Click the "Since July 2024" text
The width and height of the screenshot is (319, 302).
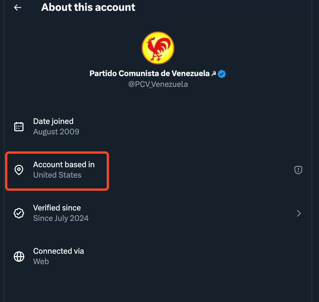(x=61, y=218)
